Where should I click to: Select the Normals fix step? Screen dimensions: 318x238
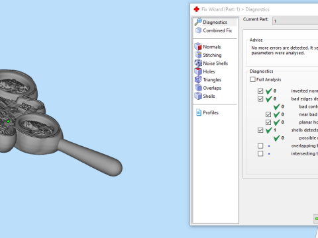coord(208,47)
